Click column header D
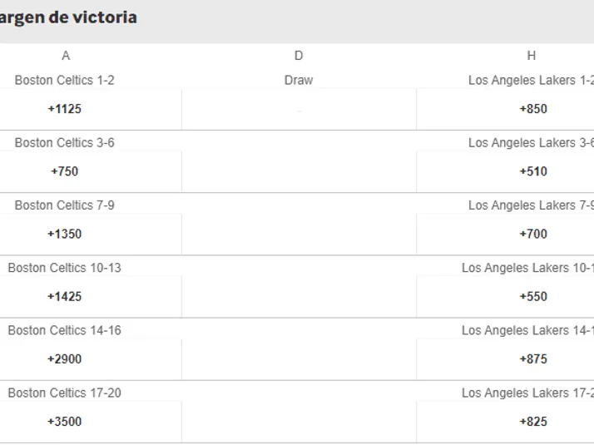Image resolution: width=594 pixels, height=445 pixels. (299, 56)
